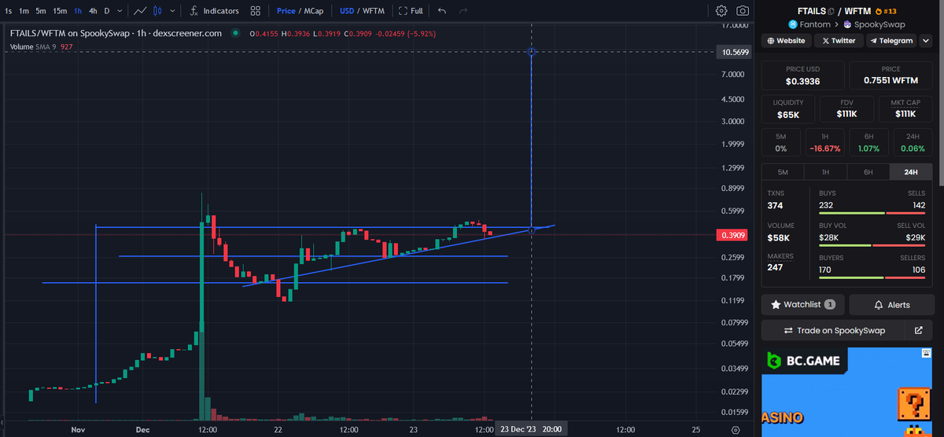This screenshot has width=944, height=437.
Task: Open the token Telegram link
Action: [x=892, y=41]
